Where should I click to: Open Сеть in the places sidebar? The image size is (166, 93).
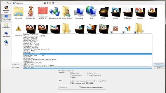click(x=6, y=43)
